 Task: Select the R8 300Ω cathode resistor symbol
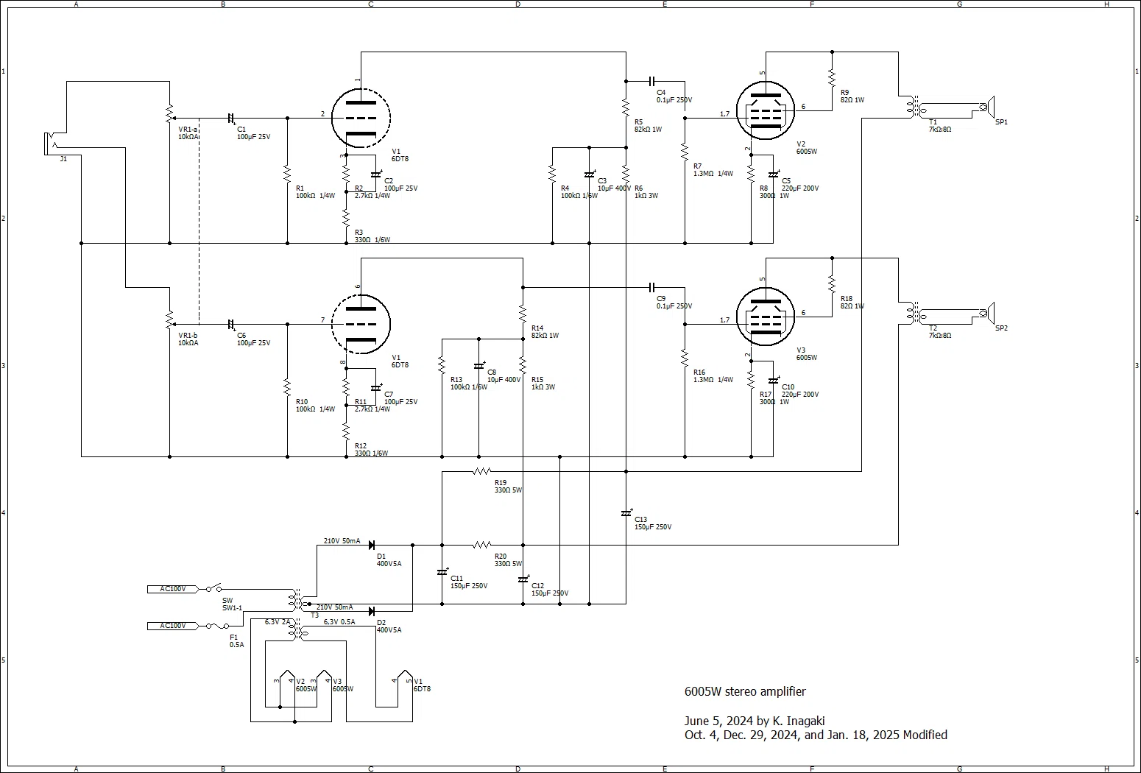pos(751,173)
